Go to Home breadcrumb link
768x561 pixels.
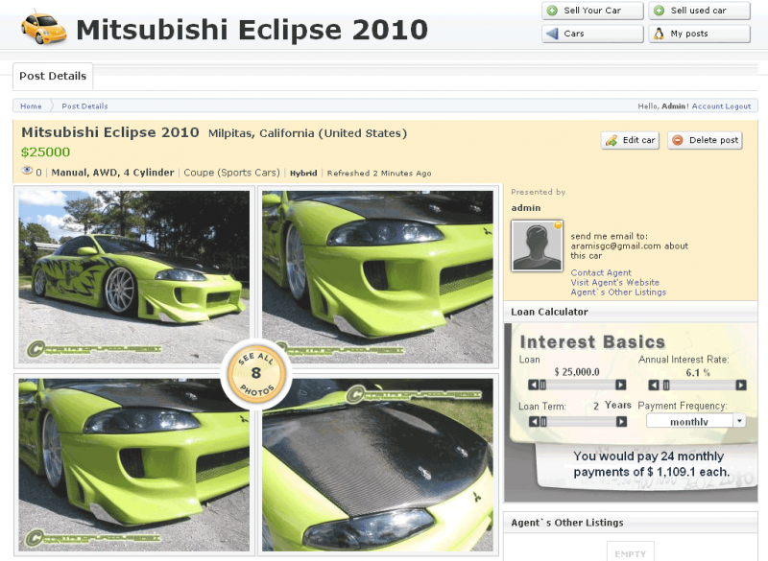pyautogui.click(x=31, y=106)
